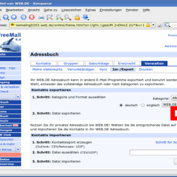Click the blue download arrow toolbar icon
Image resolution: width=177 pixels, height=177 pixels.
pyautogui.click(x=85, y=17)
